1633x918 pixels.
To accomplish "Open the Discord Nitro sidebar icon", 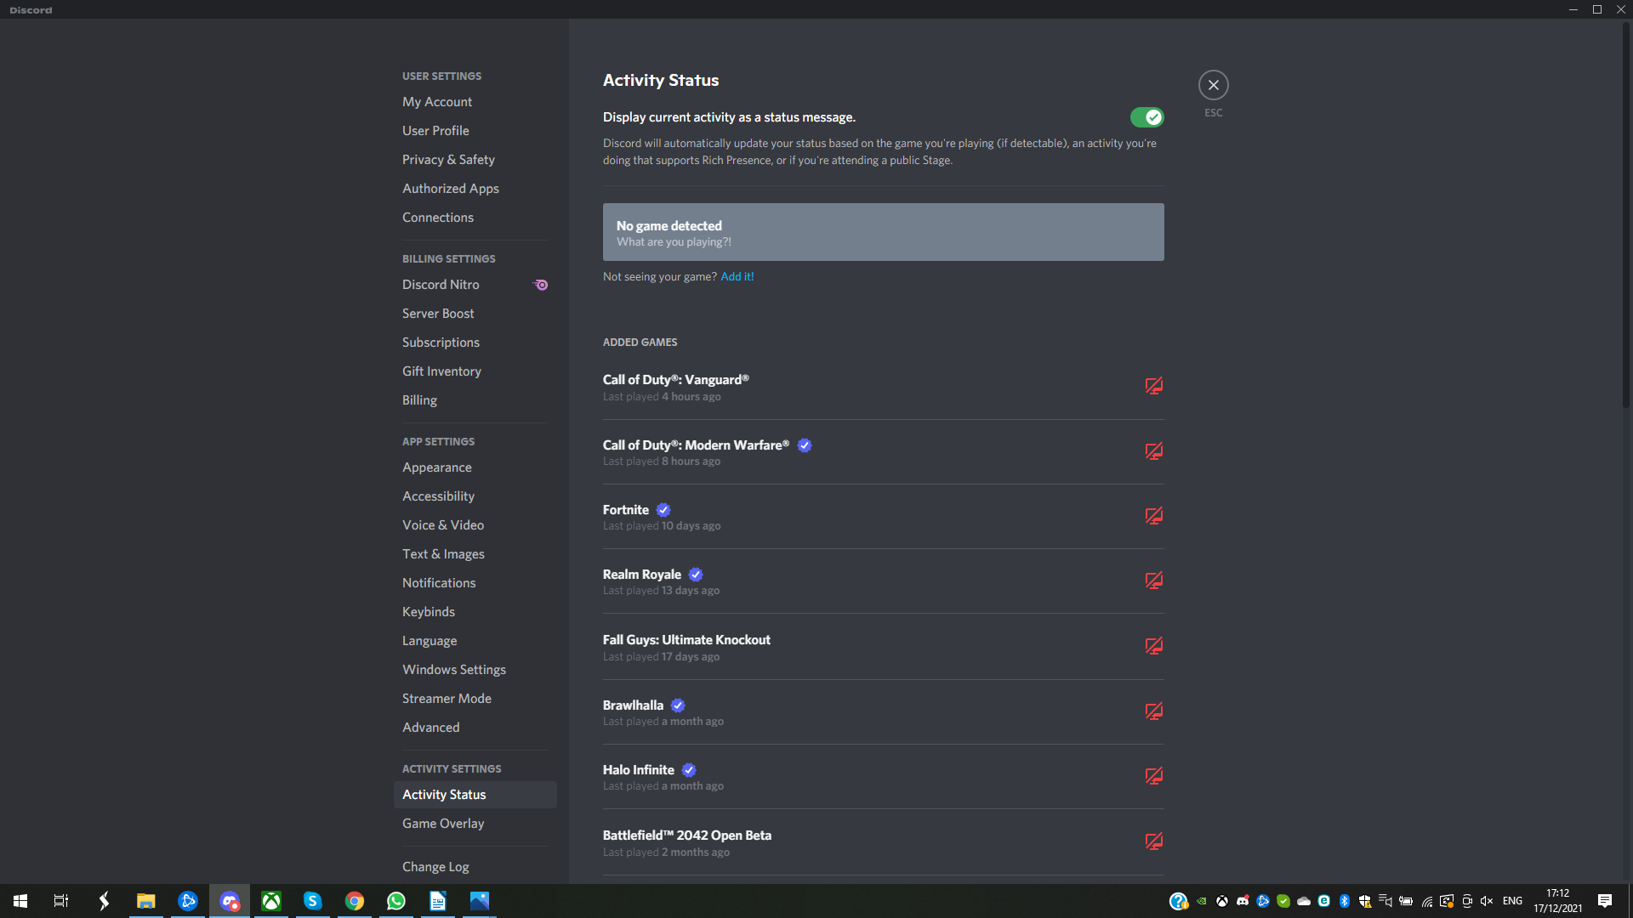I will coord(541,285).
